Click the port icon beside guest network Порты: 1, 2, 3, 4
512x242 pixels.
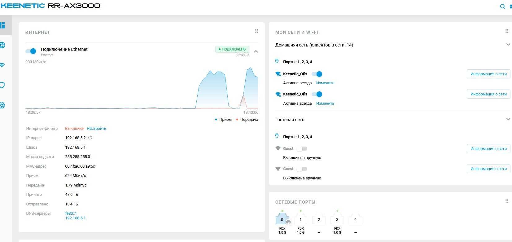tap(277, 136)
